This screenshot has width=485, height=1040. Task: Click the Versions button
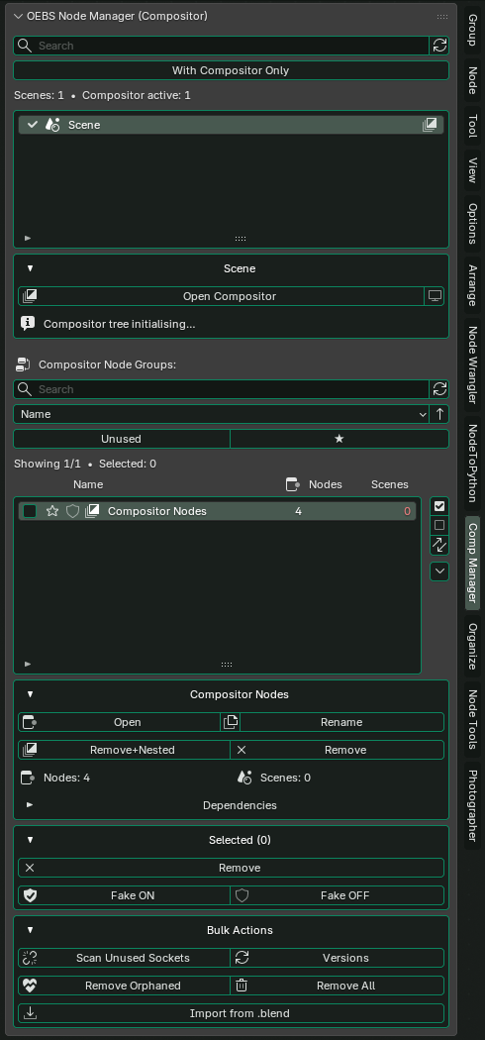(338, 958)
